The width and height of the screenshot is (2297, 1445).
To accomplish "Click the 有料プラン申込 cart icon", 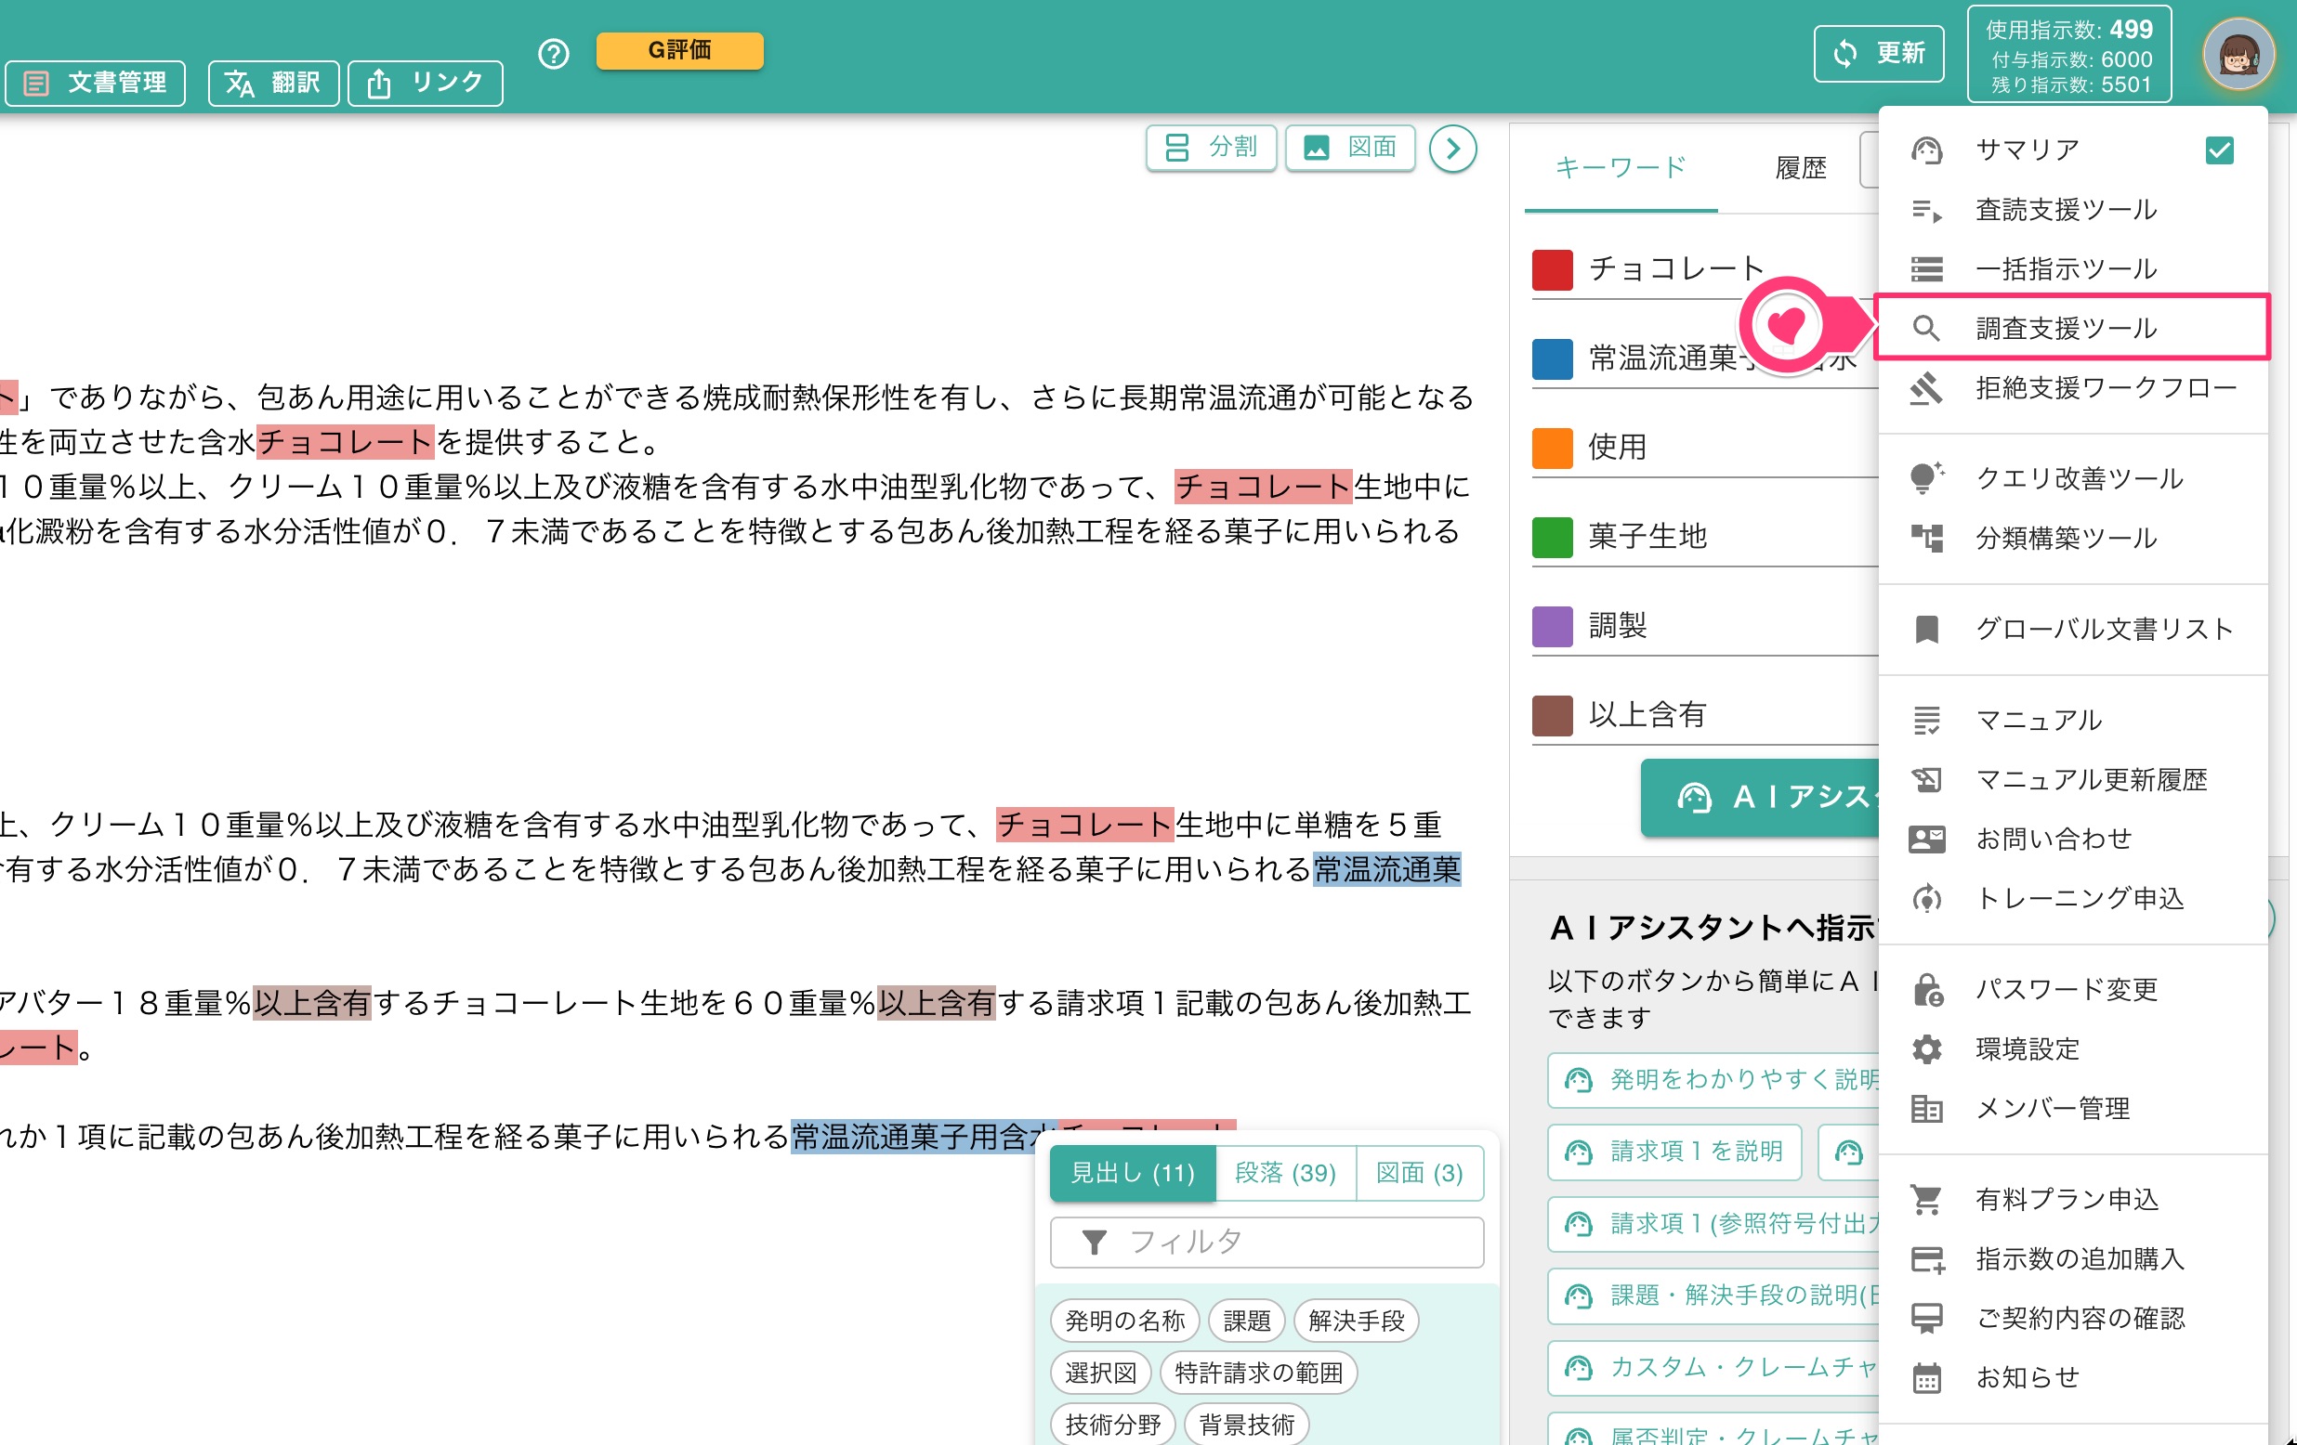I will coord(1926,1199).
